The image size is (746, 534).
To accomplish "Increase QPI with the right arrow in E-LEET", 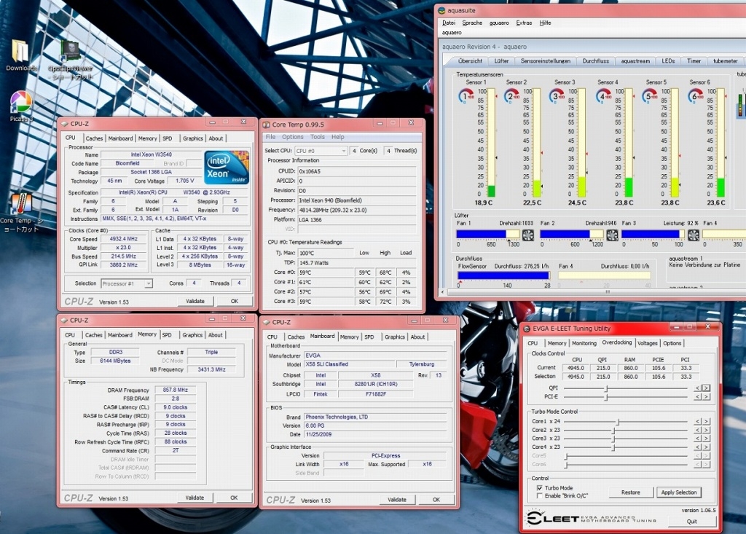I will 707,388.
